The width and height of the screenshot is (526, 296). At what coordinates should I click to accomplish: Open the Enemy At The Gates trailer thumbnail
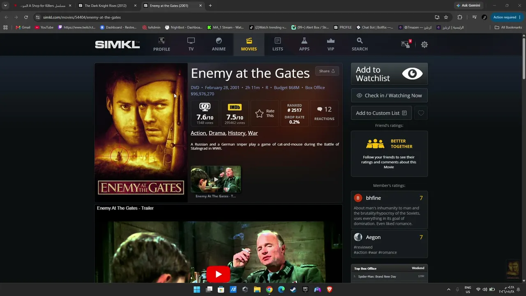[216, 179]
